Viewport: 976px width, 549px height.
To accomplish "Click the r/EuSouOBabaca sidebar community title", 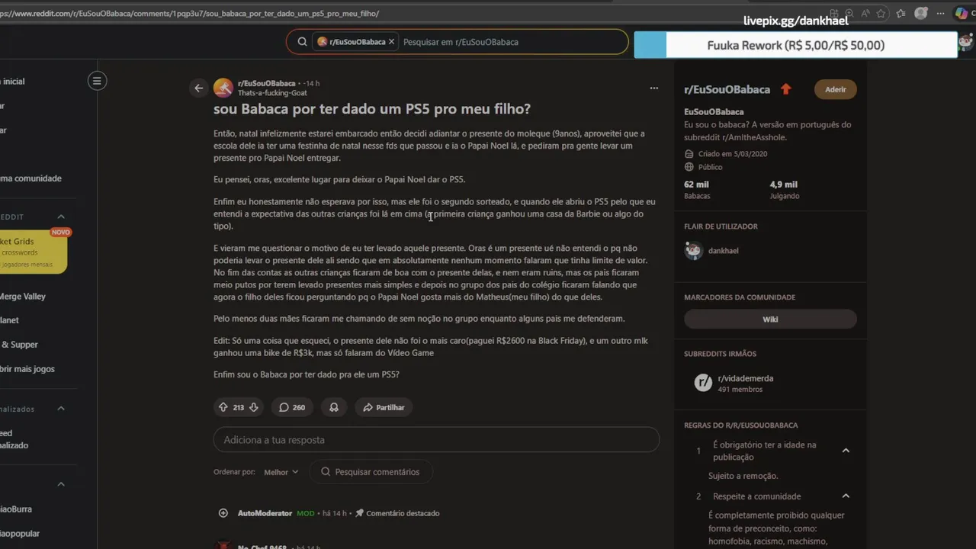I will pyautogui.click(x=727, y=89).
